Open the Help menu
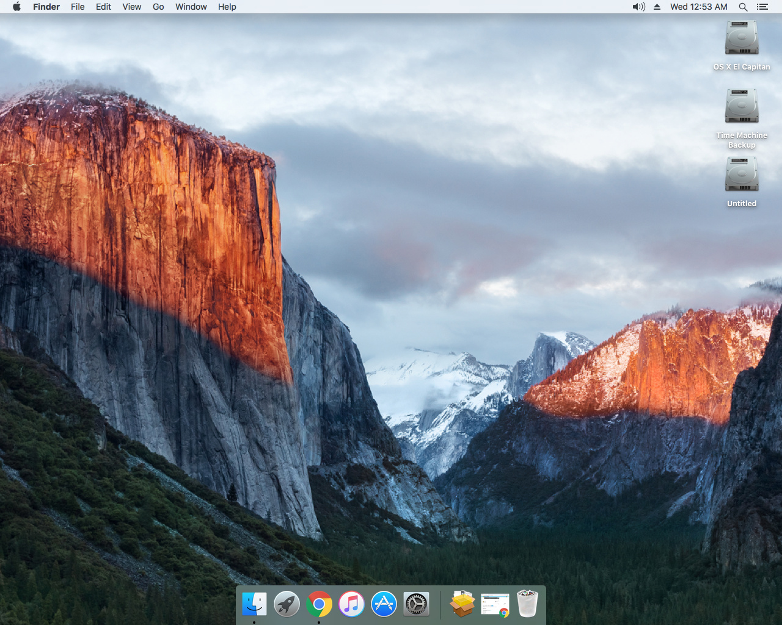782x625 pixels. [227, 7]
